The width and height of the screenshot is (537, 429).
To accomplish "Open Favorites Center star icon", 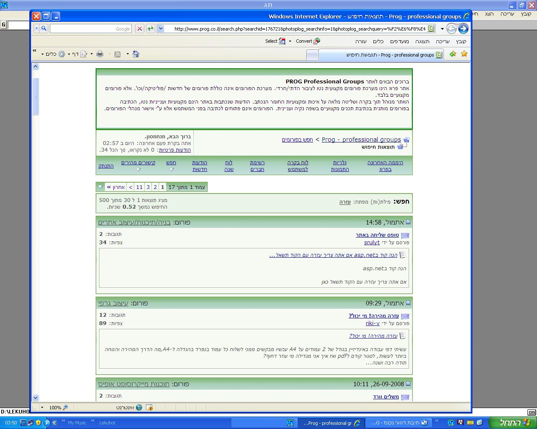I will (464, 54).
